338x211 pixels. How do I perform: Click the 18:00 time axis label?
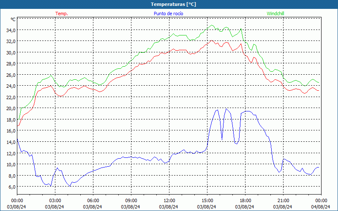pyautogui.click(x=245, y=201)
